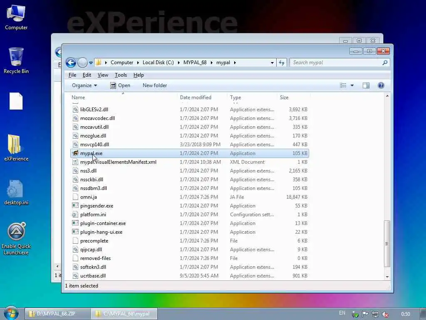This screenshot has width=426, height=320.
Task: Toggle the preview pane button
Action: pyautogui.click(x=366, y=85)
